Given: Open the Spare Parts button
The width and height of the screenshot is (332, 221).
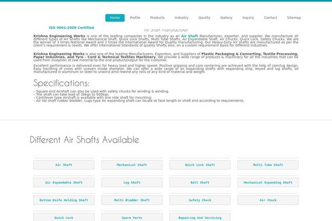Looking at the screenshot, I should coord(132,218).
